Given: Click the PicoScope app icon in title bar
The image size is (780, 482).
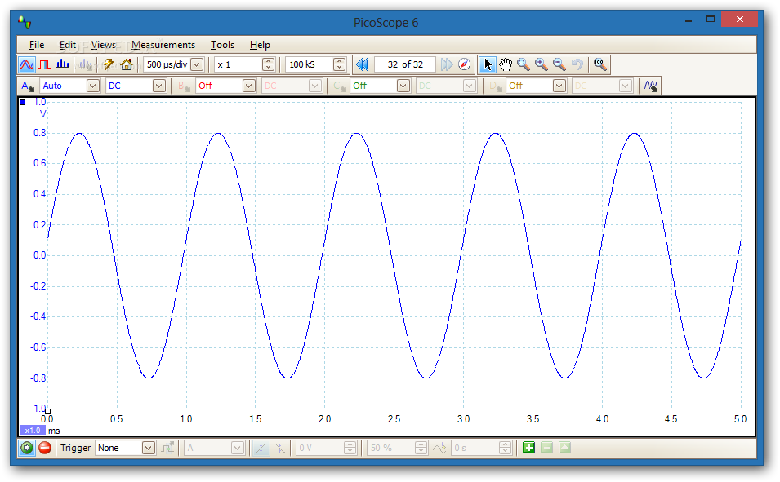Looking at the screenshot, I should click(25, 22).
